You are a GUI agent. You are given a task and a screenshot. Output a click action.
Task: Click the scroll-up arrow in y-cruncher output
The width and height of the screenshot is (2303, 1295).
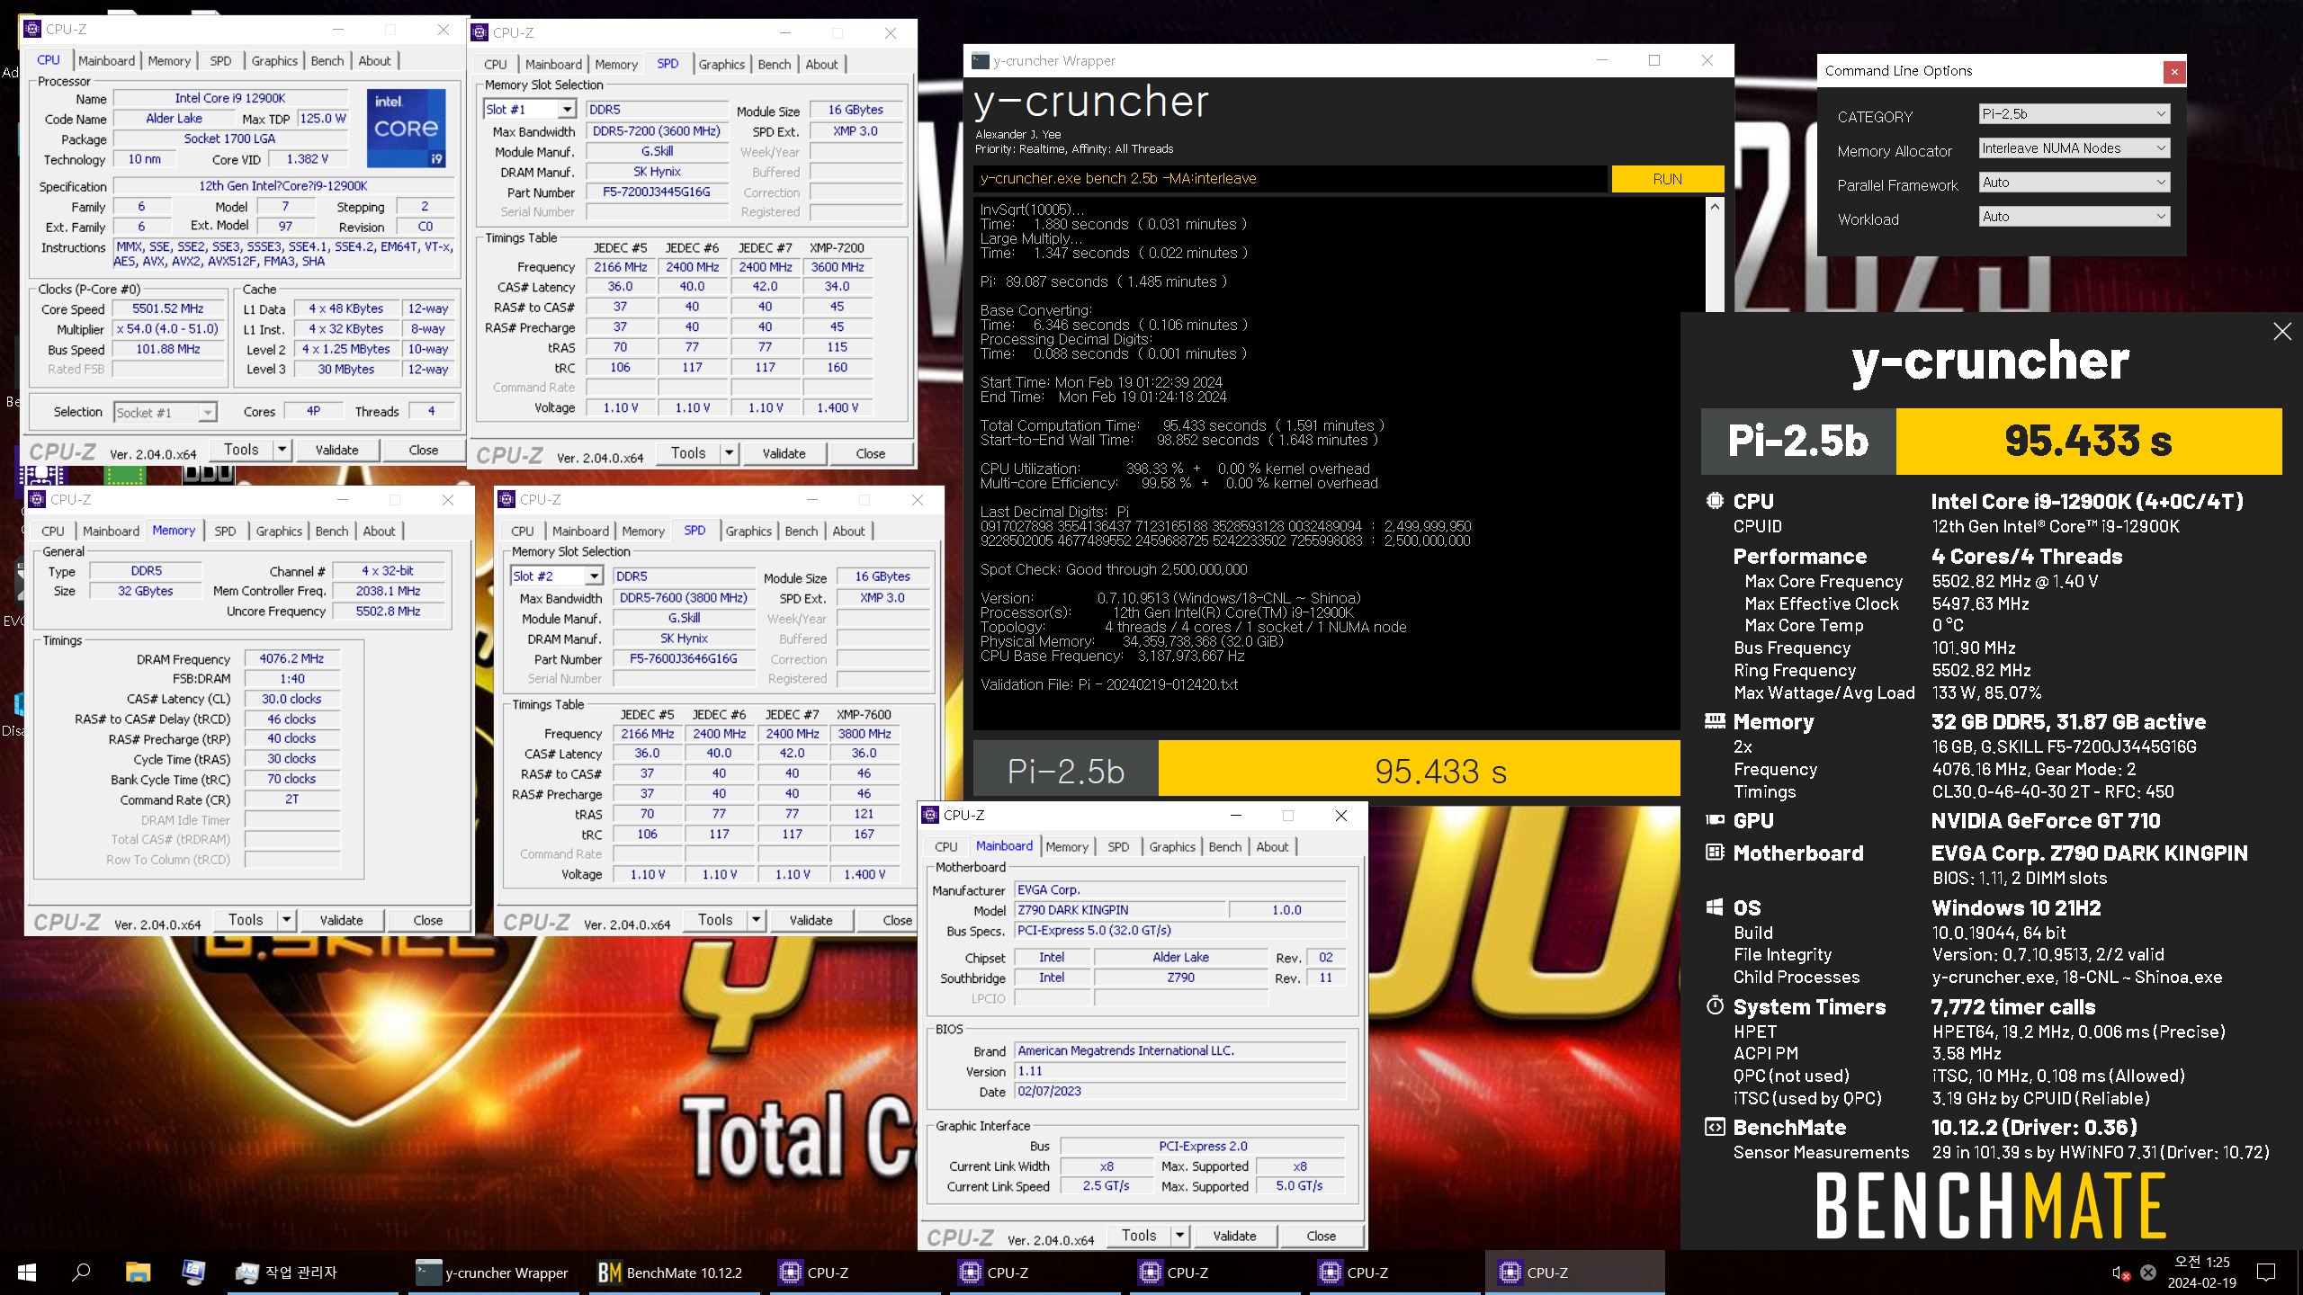(x=1715, y=207)
